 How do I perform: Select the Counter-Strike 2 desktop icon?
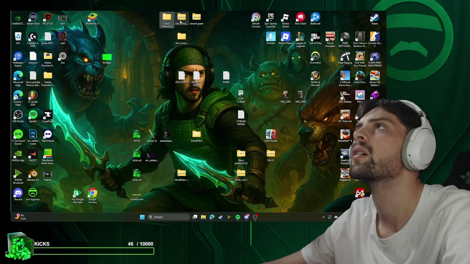[375, 40]
